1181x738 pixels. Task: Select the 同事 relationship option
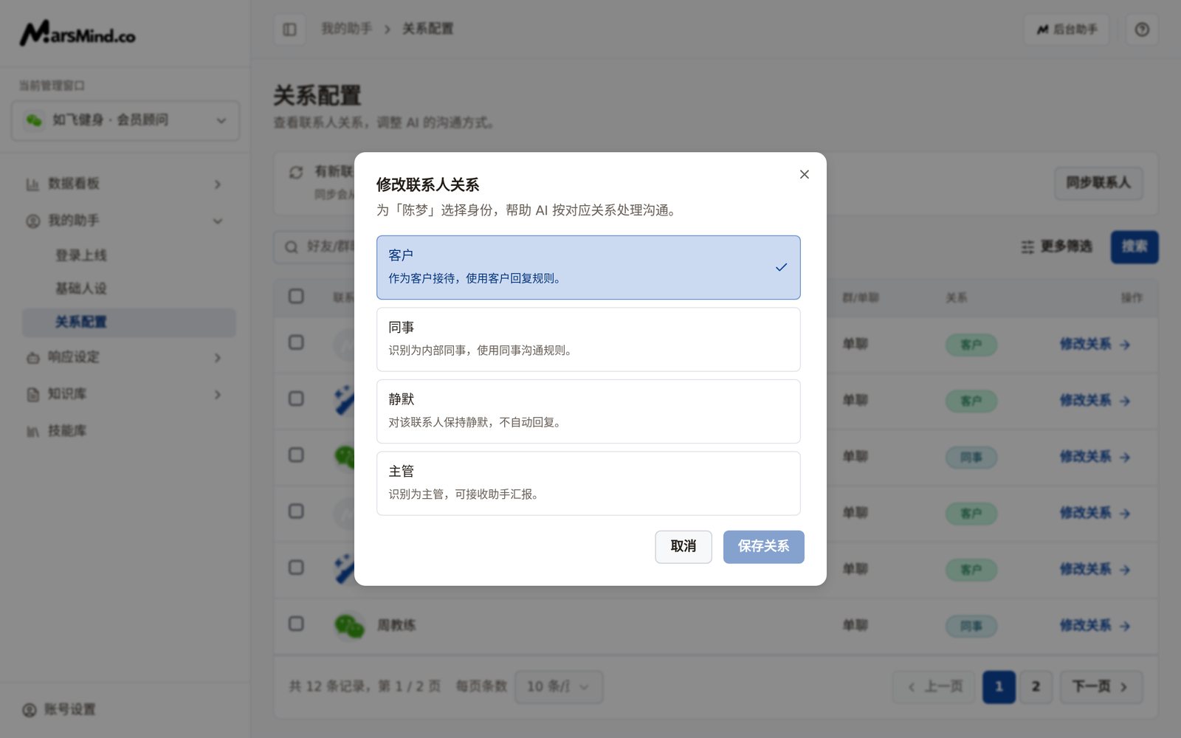pyautogui.click(x=588, y=339)
